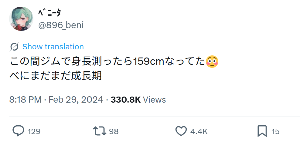The width and height of the screenshot is (300, 145).
Task: Click the flushed face emoji
Action: click(212, 61)
